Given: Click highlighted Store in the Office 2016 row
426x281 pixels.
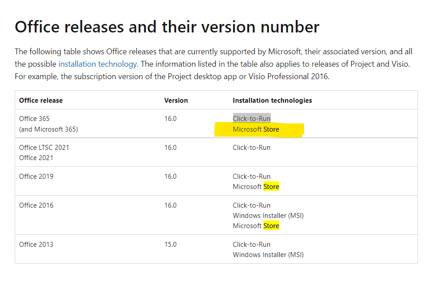Looking at the screenshot, I should pyautogui.click(x=271, y=226).
